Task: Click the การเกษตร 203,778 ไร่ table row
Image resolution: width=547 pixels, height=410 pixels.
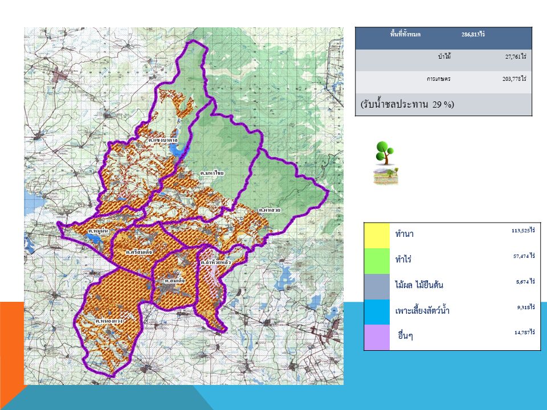Action: point(443,79)
